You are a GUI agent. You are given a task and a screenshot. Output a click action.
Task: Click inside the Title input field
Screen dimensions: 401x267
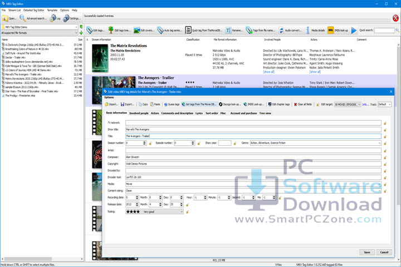[253, 136]
